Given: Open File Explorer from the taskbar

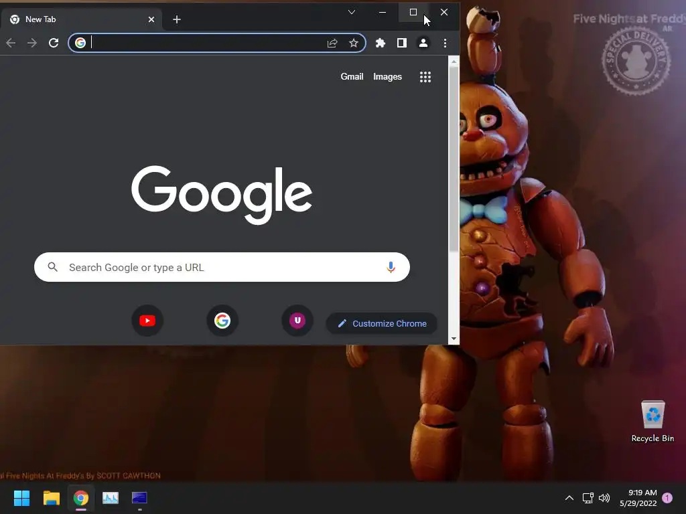Looking at the screenshot, I should 51,498.
